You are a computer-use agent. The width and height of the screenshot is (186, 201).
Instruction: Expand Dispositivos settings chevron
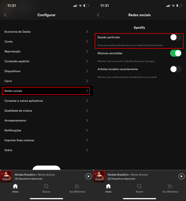(87, 71)
